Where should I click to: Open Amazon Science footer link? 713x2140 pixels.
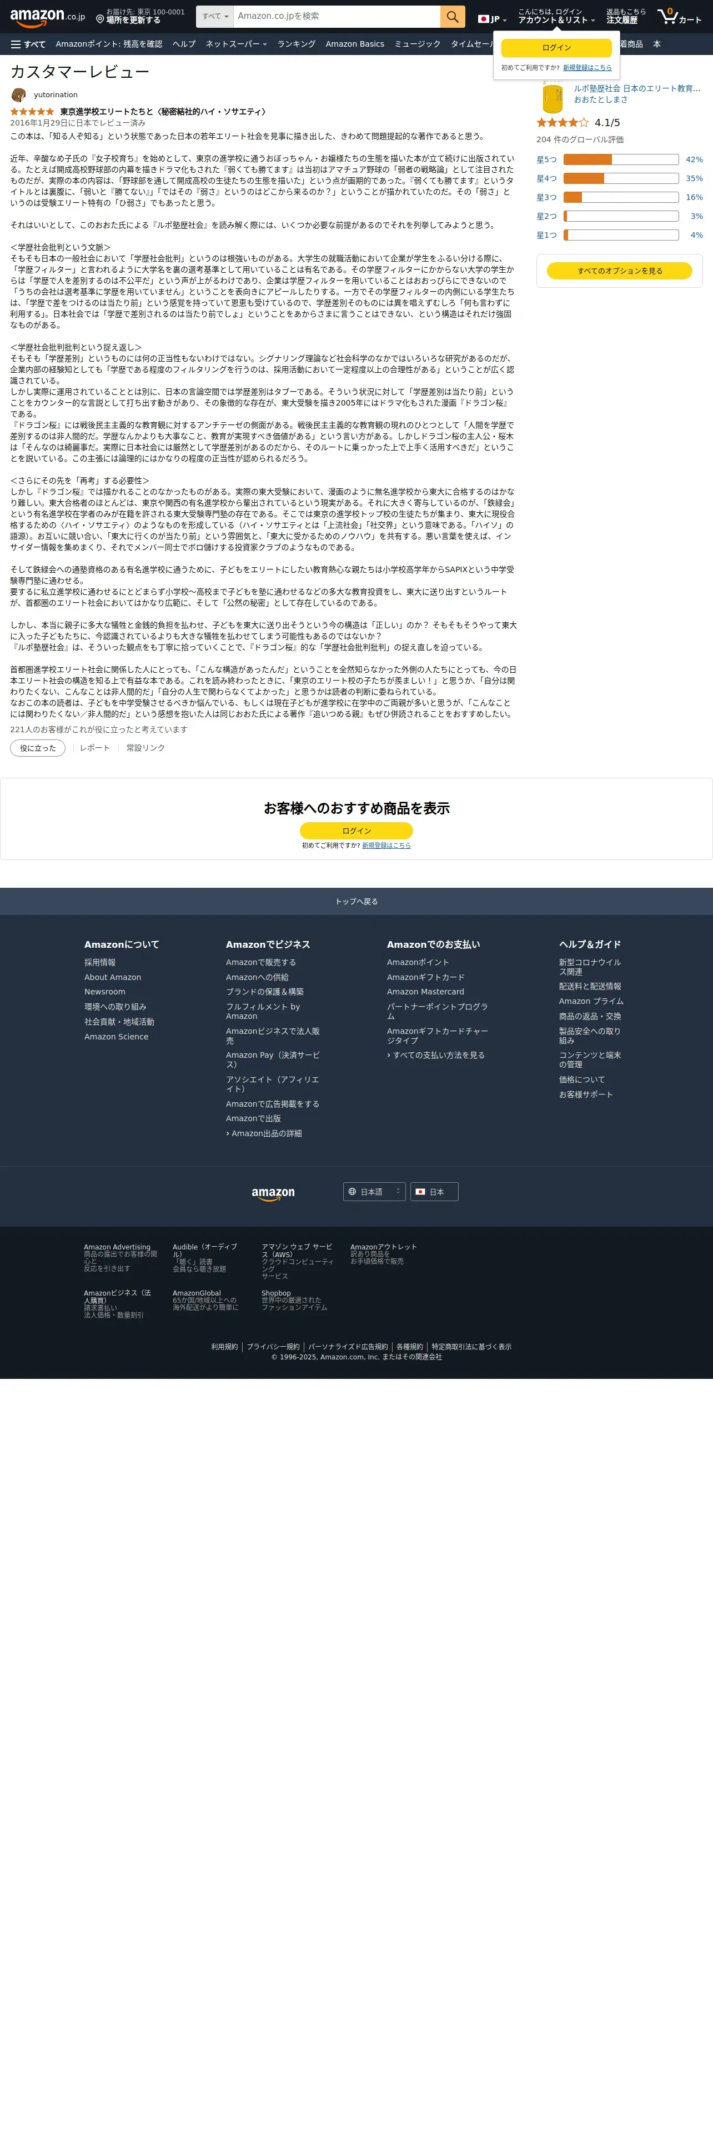[116, 1037]
